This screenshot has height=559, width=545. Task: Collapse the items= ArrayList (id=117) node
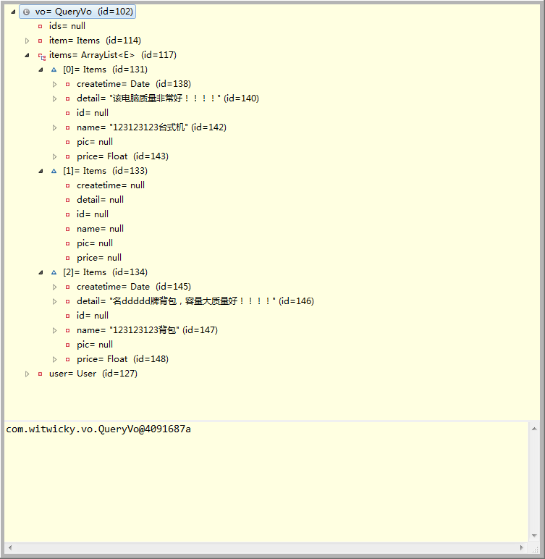[x=27, y=55]
